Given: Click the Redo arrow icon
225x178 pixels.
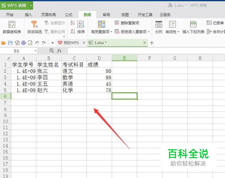Looking at the screenshot, I should pyautogui.click(x=44, y=43).
